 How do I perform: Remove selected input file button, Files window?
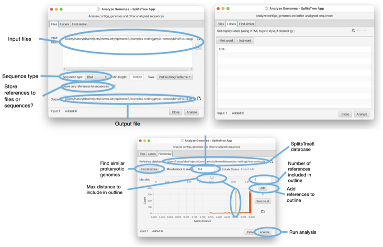[199, 47]
